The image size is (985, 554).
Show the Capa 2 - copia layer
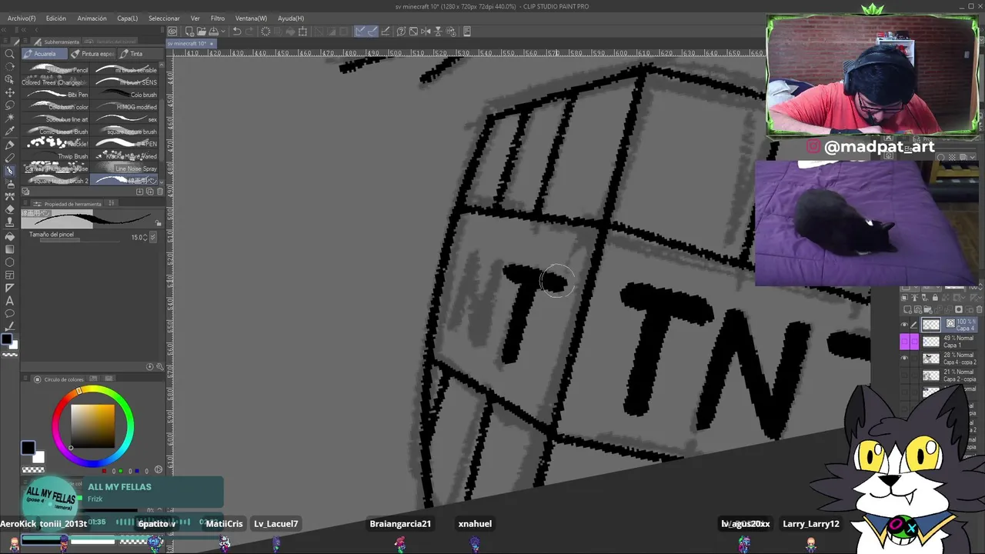coord(904,375)
